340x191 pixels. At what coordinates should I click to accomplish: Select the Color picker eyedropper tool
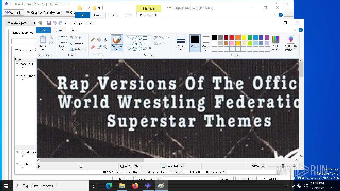(99, 47)
